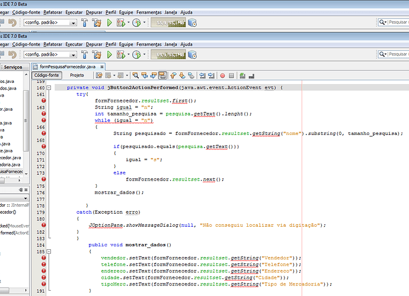Open Forward history dropdown arrow in editor toolbar
Viewport: 409px width, 296px height.
(x=127, y=76)
